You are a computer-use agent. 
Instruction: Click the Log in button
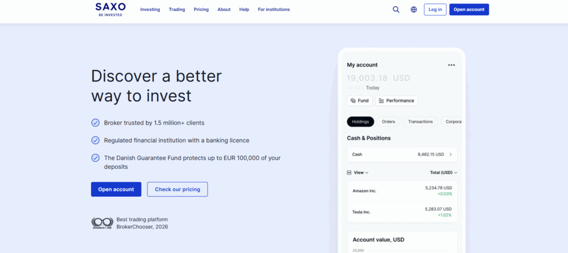point(435,9)
